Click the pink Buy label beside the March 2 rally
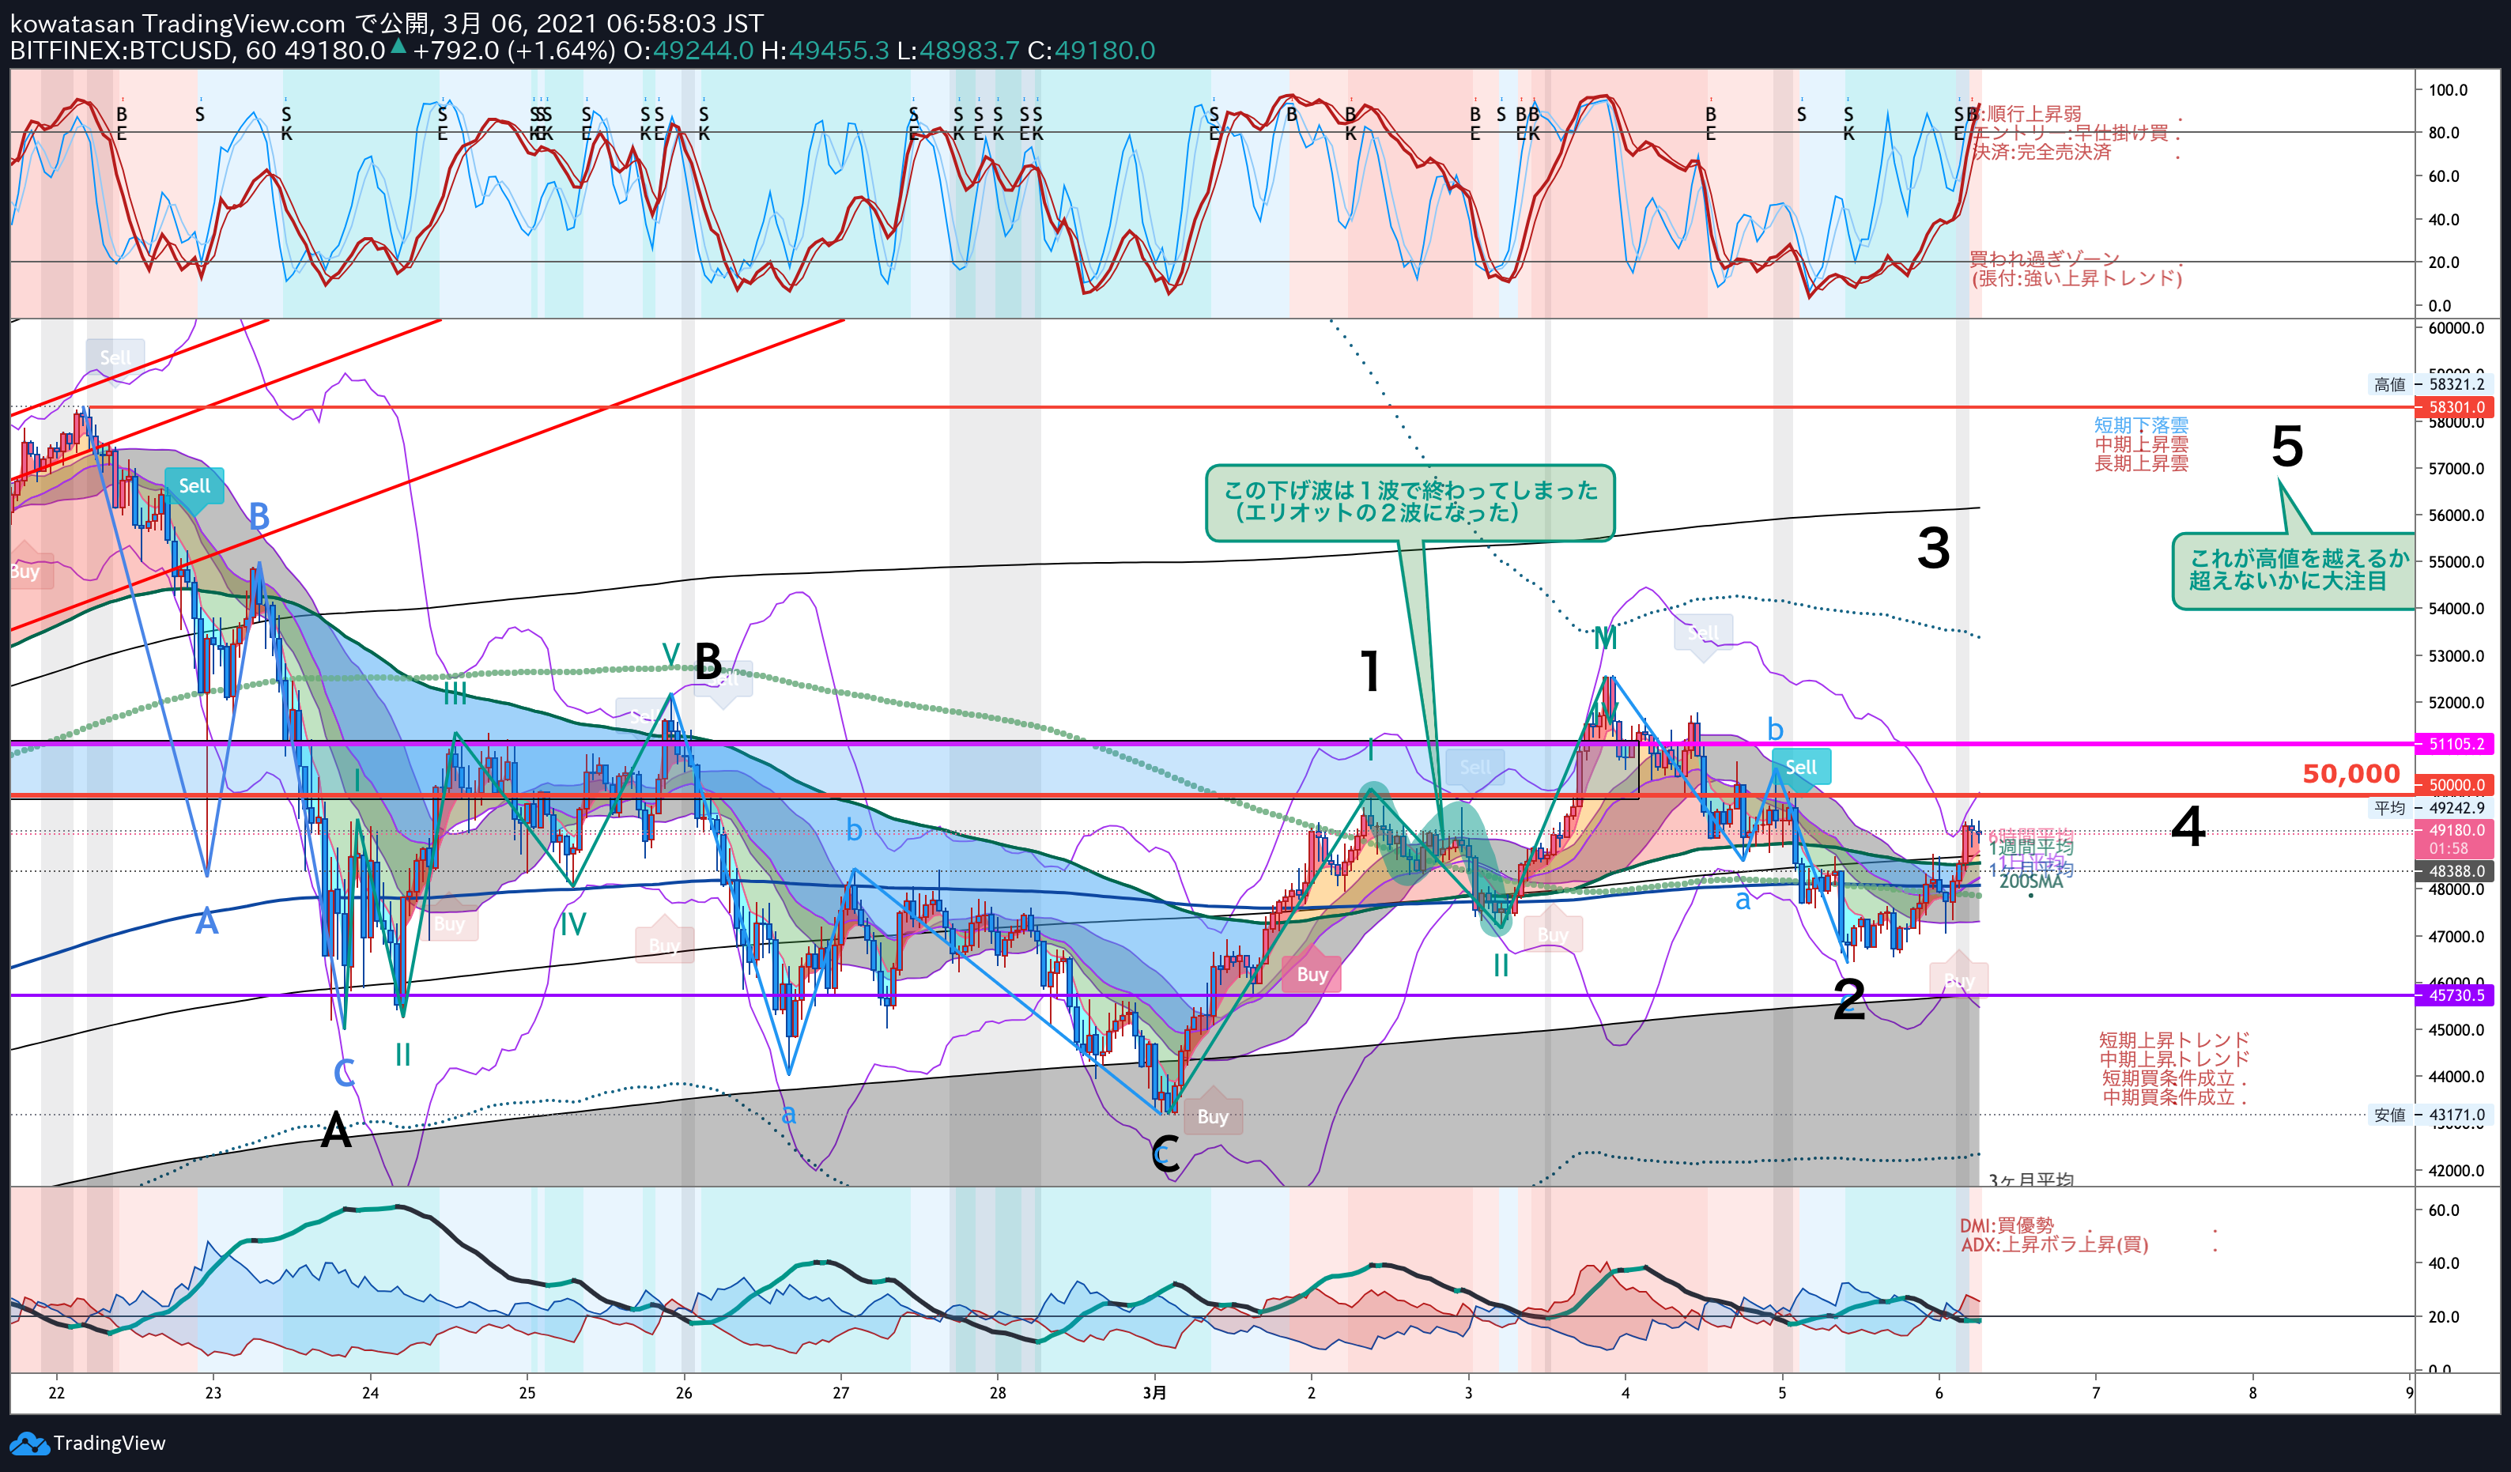2511x1472 pixels. 1312,974
